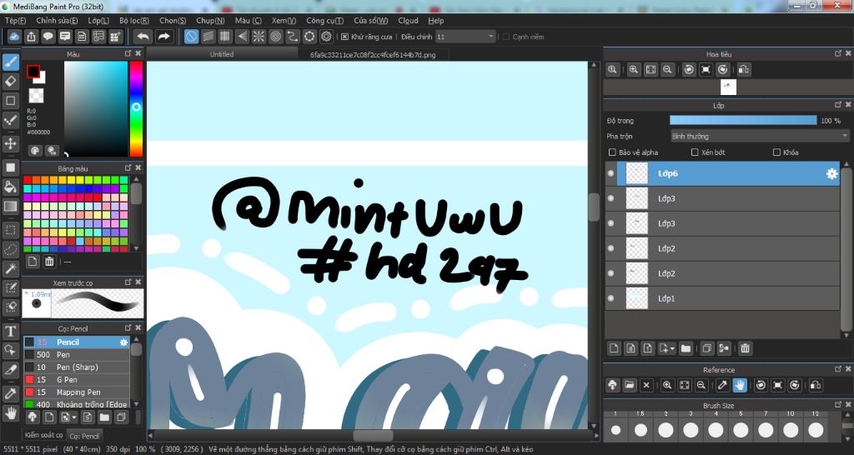Add new folder in Lớp panel

pos(686,347)
